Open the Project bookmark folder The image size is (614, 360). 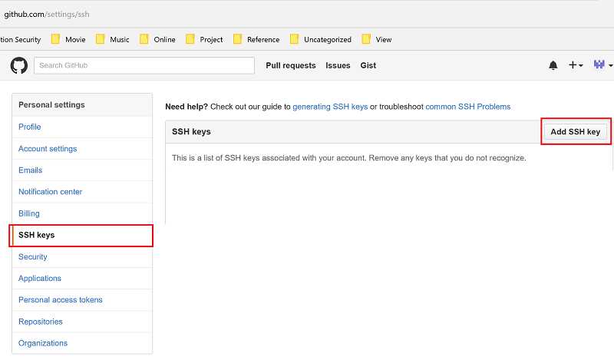click(204, 39)
